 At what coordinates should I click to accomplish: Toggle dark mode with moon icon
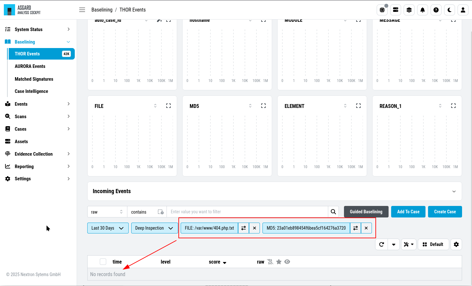pos(450,10)
